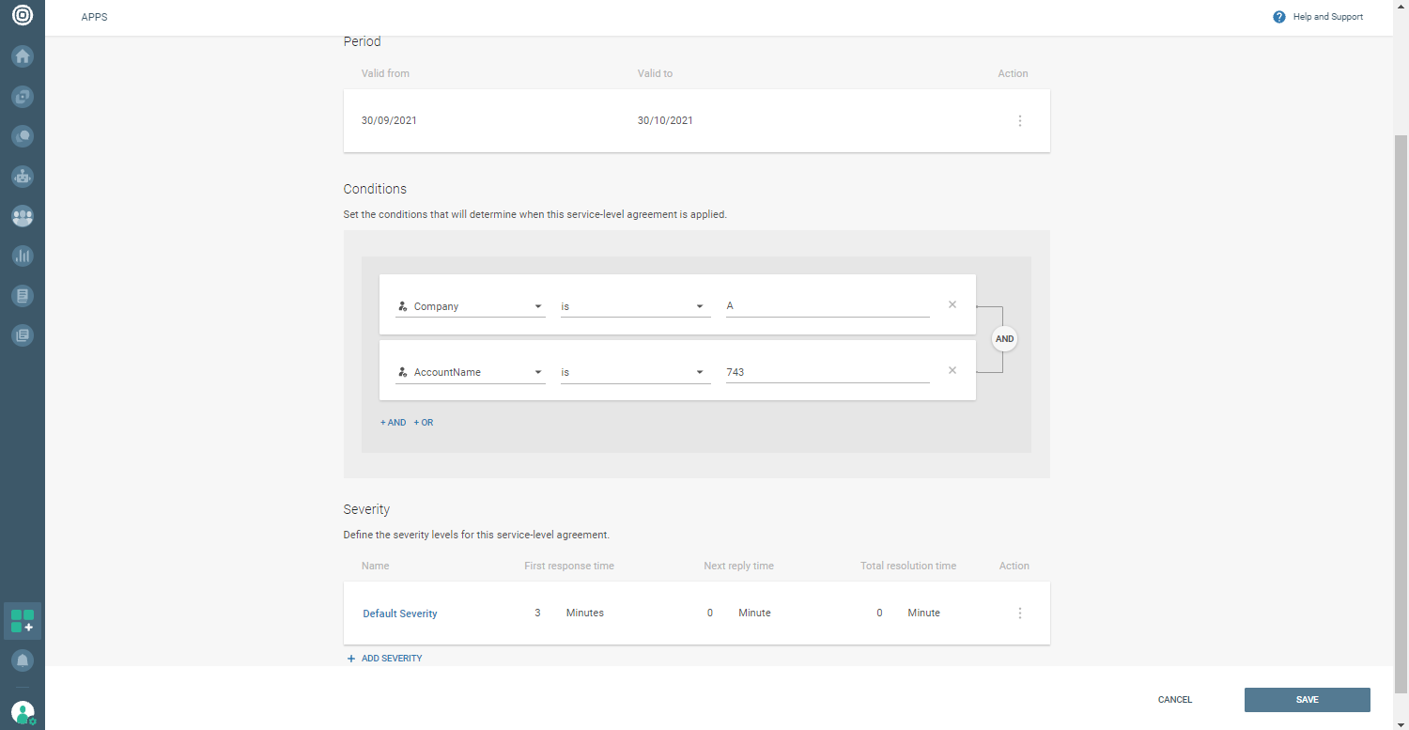Click the user profile avatar icon
The height and width of the screenshot is (730, 1409).
coord(23,712)
